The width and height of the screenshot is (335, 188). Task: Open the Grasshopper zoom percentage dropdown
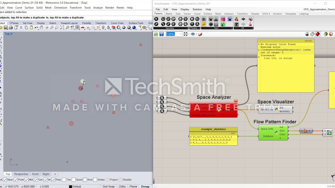coord(181,34)
